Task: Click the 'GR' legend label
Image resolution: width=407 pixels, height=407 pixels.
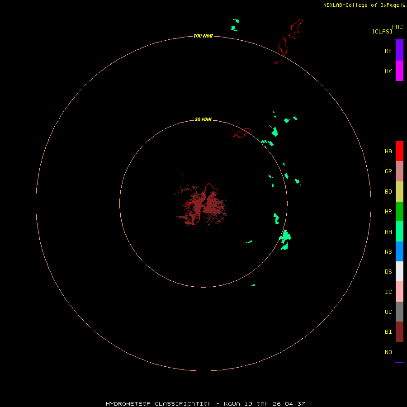Action: [x=388, y=171]
